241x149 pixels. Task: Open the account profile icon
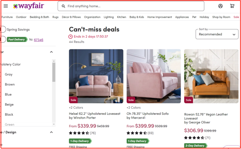tap(221, 6)
